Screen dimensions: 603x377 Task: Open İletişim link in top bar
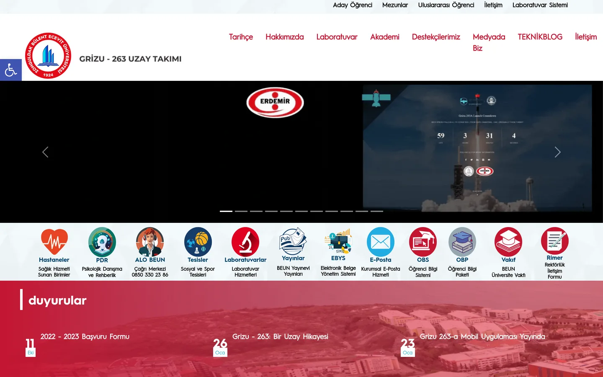pyautogui.click(x=493, y=5)
